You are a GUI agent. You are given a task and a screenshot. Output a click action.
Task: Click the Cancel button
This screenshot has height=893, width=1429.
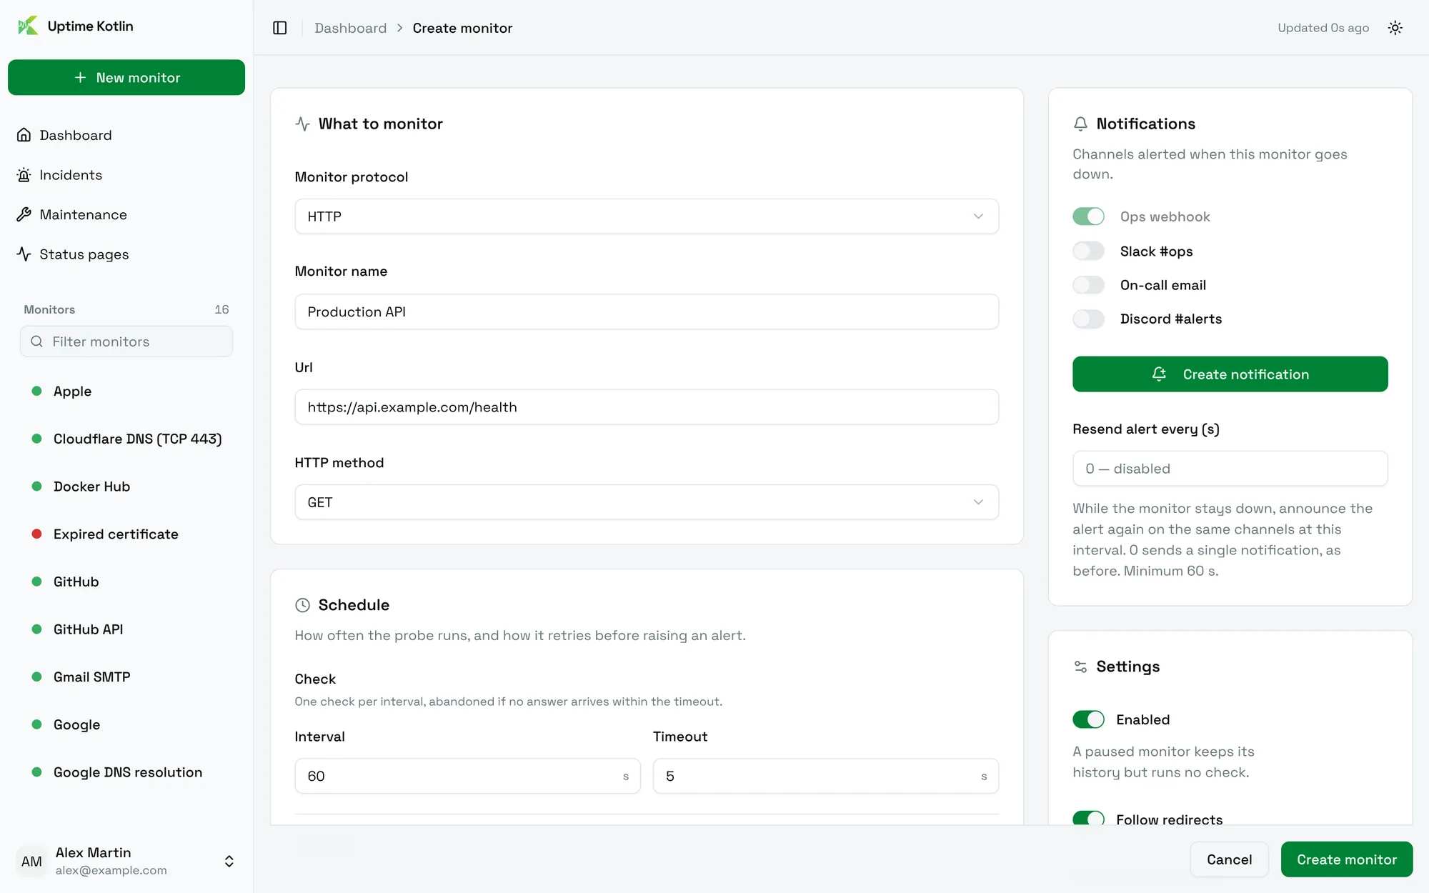pos(1229,859)
